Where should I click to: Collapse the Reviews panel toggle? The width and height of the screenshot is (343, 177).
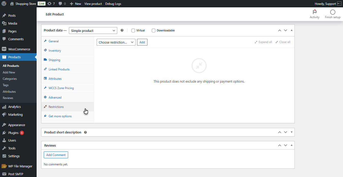[292, 145]
